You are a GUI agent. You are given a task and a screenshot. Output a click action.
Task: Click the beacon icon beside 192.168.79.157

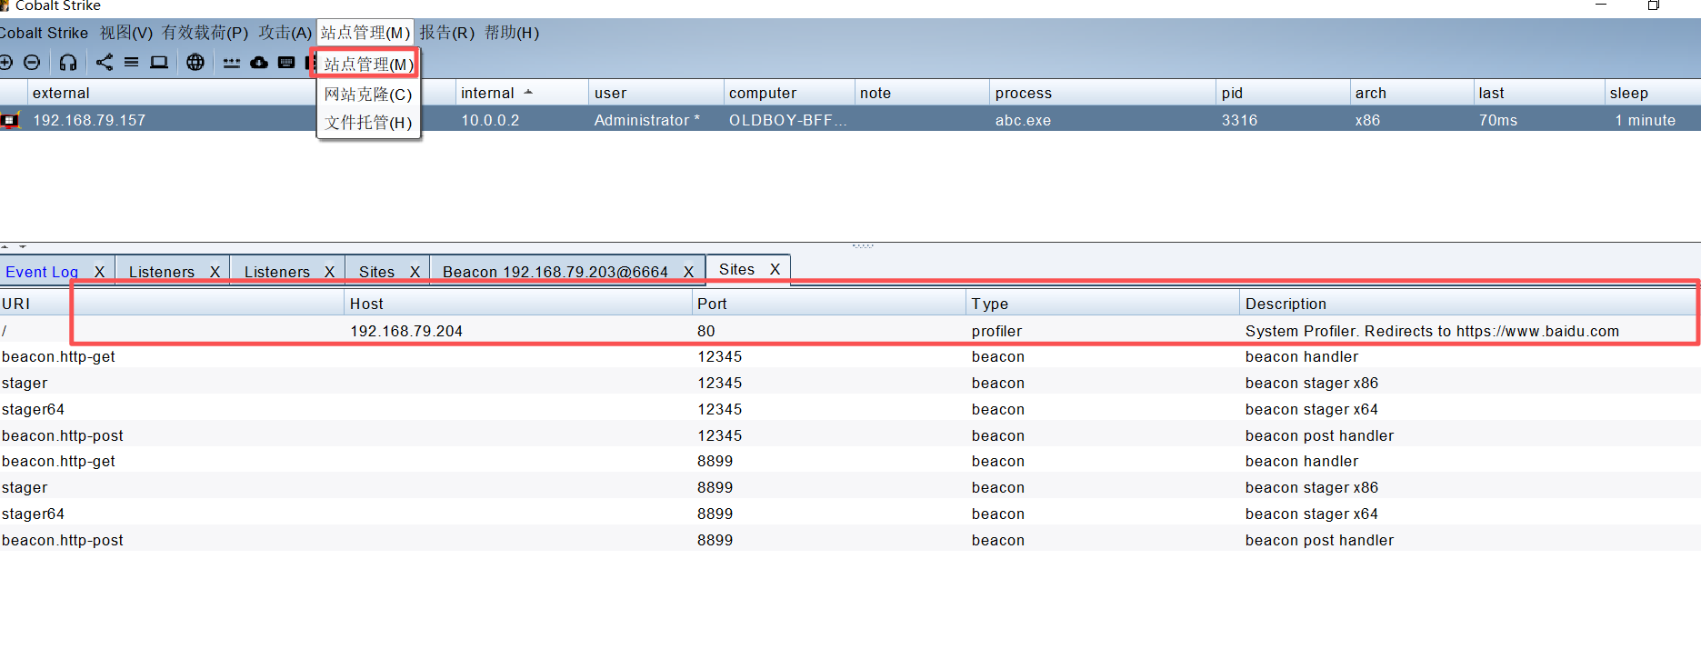point(10,120)
